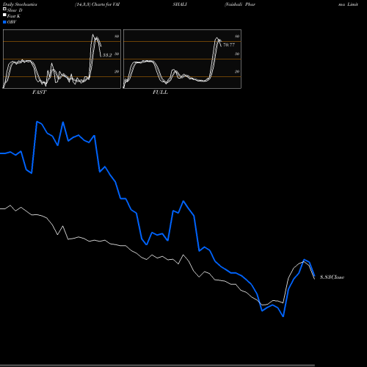The image size is (367, 367).
Task: Select the 'Daily Stochastics' title text
Action: point(20,4)
